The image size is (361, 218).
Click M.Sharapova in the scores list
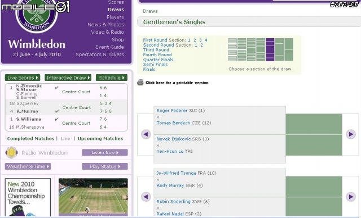(30, 127)
